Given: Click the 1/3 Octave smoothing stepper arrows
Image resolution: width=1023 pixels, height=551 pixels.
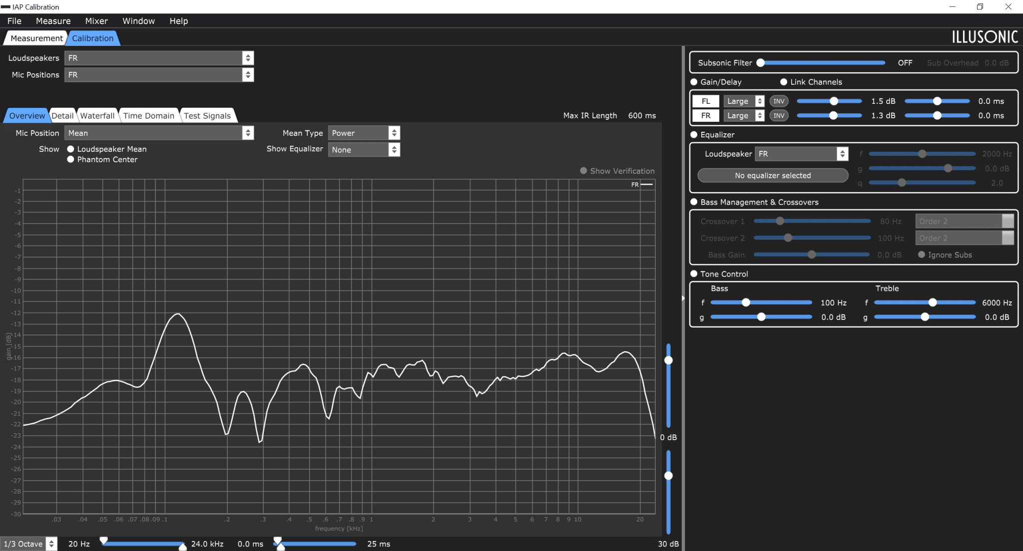Looking at the screenshot, I should pos(51,544).
